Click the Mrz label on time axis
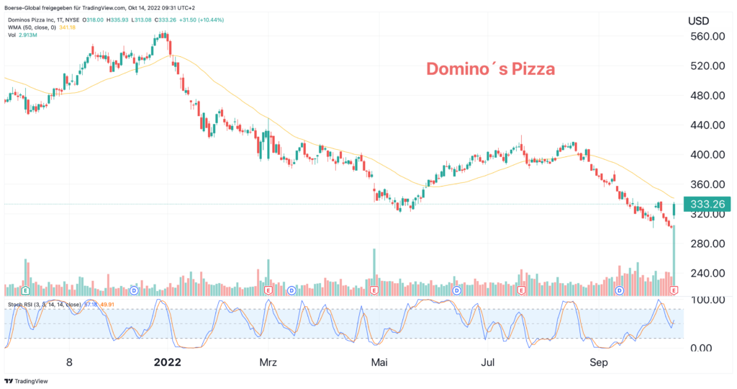737x389 pixels. (268, 362)
